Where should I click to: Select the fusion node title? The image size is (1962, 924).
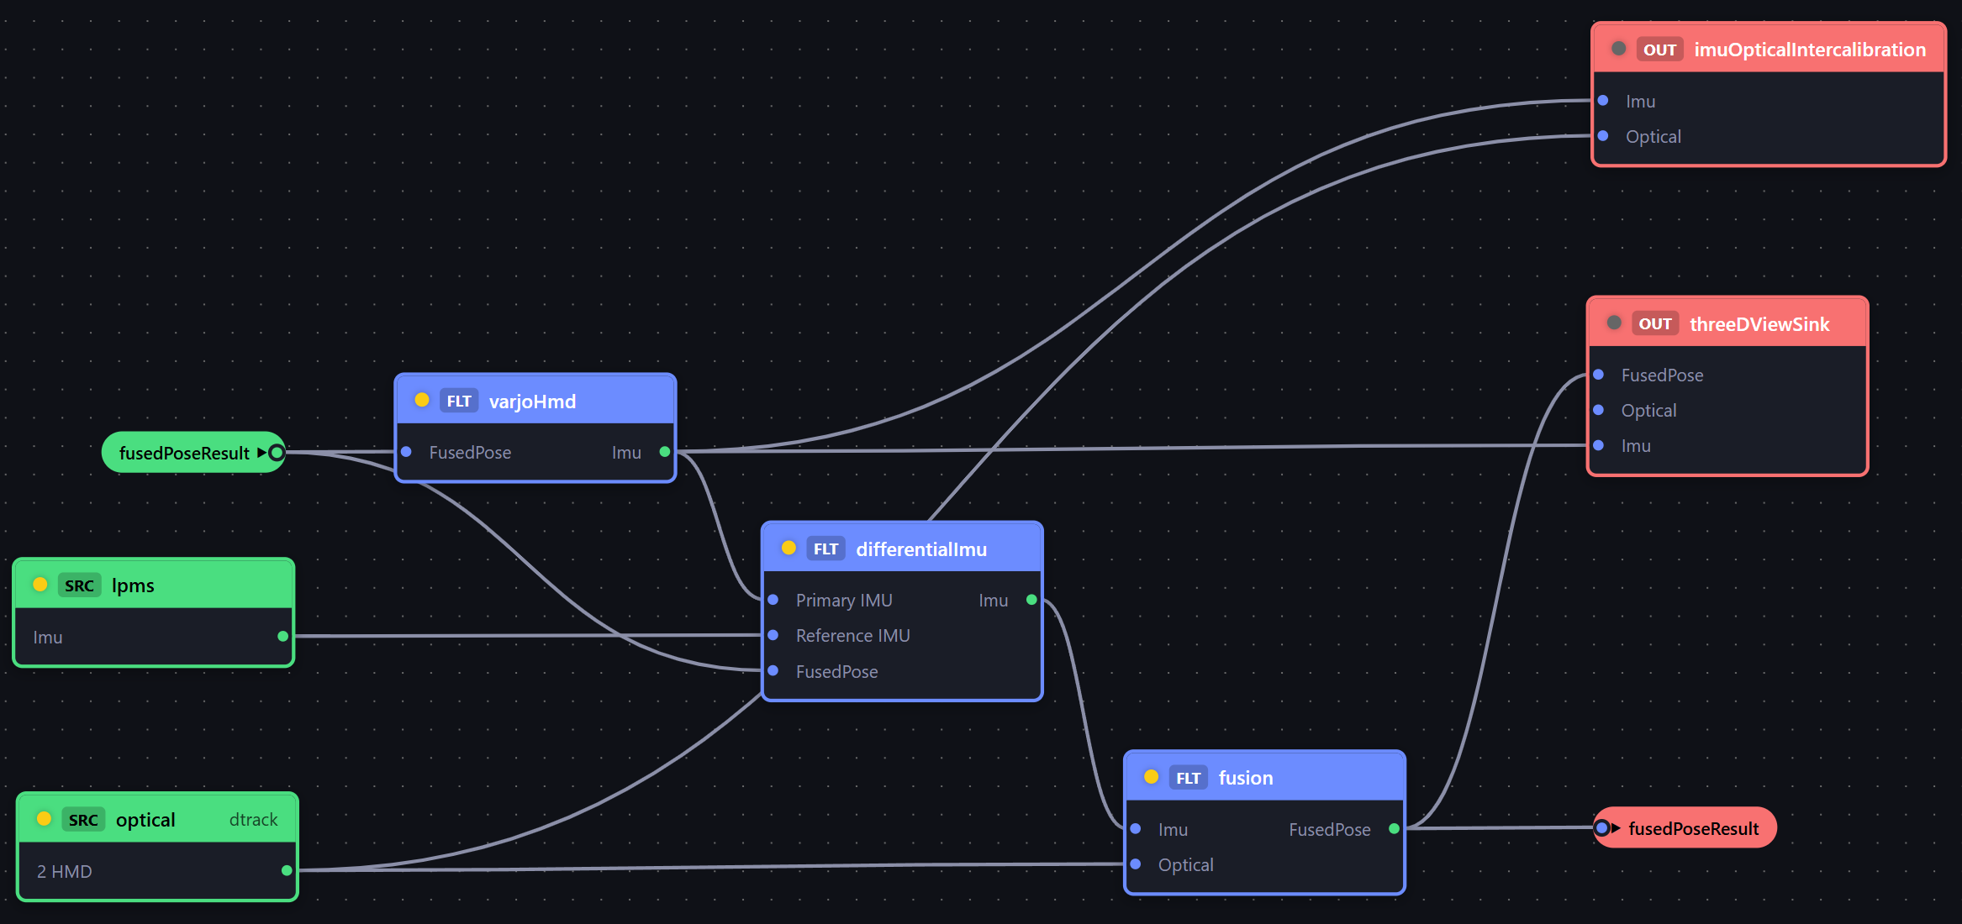pyautogui.click(x=1246, y=778)
